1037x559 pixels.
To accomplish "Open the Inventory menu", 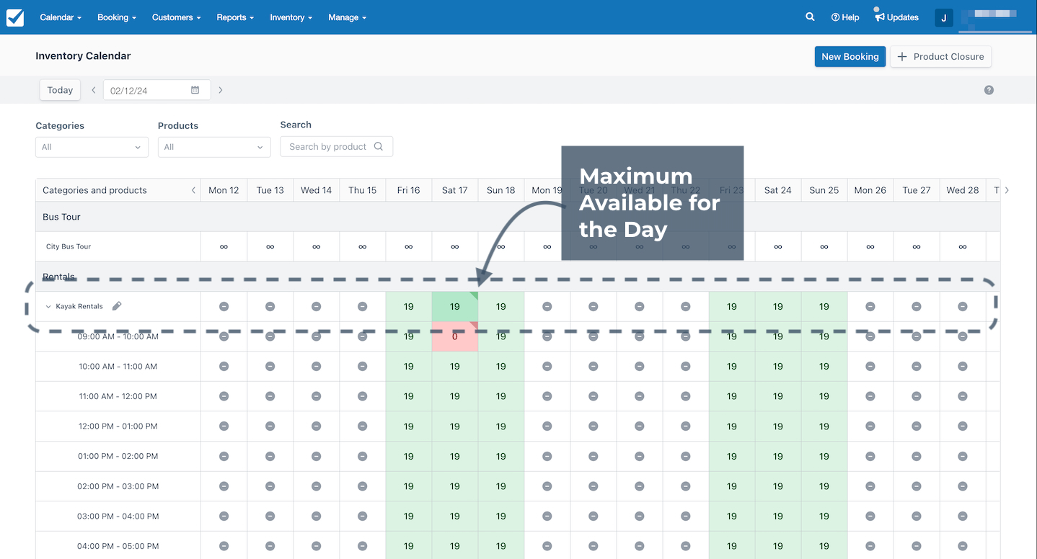I will [x=291, y=17].
